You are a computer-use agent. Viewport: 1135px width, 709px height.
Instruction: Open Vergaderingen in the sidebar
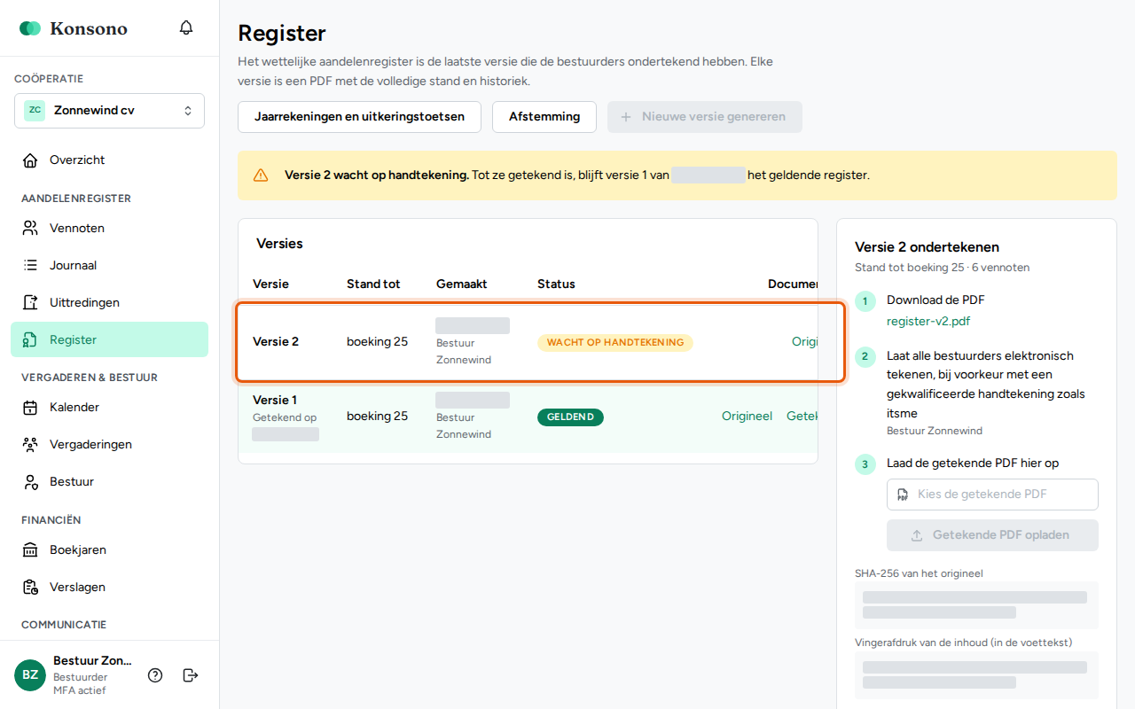click(x=109, y=445)
